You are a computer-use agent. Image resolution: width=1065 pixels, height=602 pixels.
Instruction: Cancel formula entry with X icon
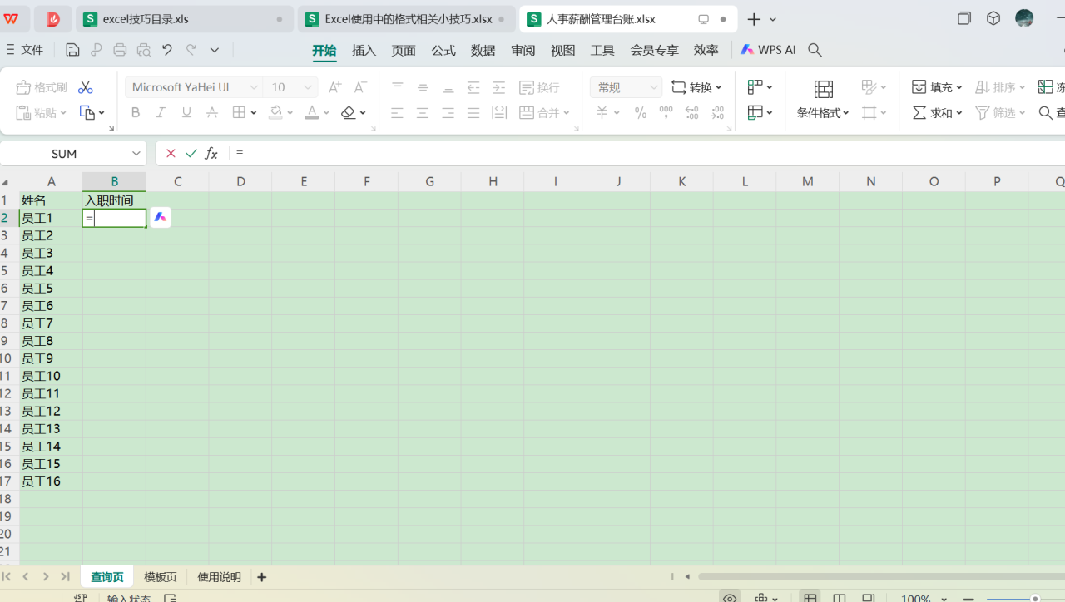point(171,153)
